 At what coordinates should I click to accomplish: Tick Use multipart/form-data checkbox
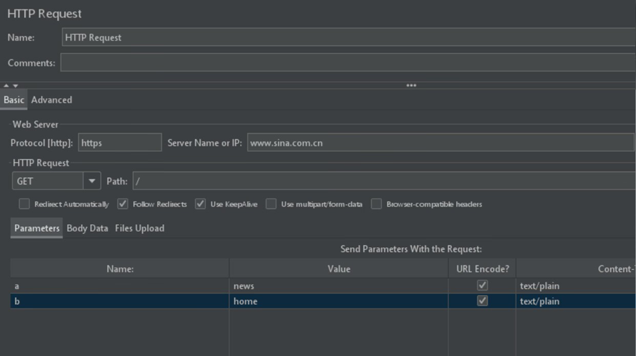point(271,204)
